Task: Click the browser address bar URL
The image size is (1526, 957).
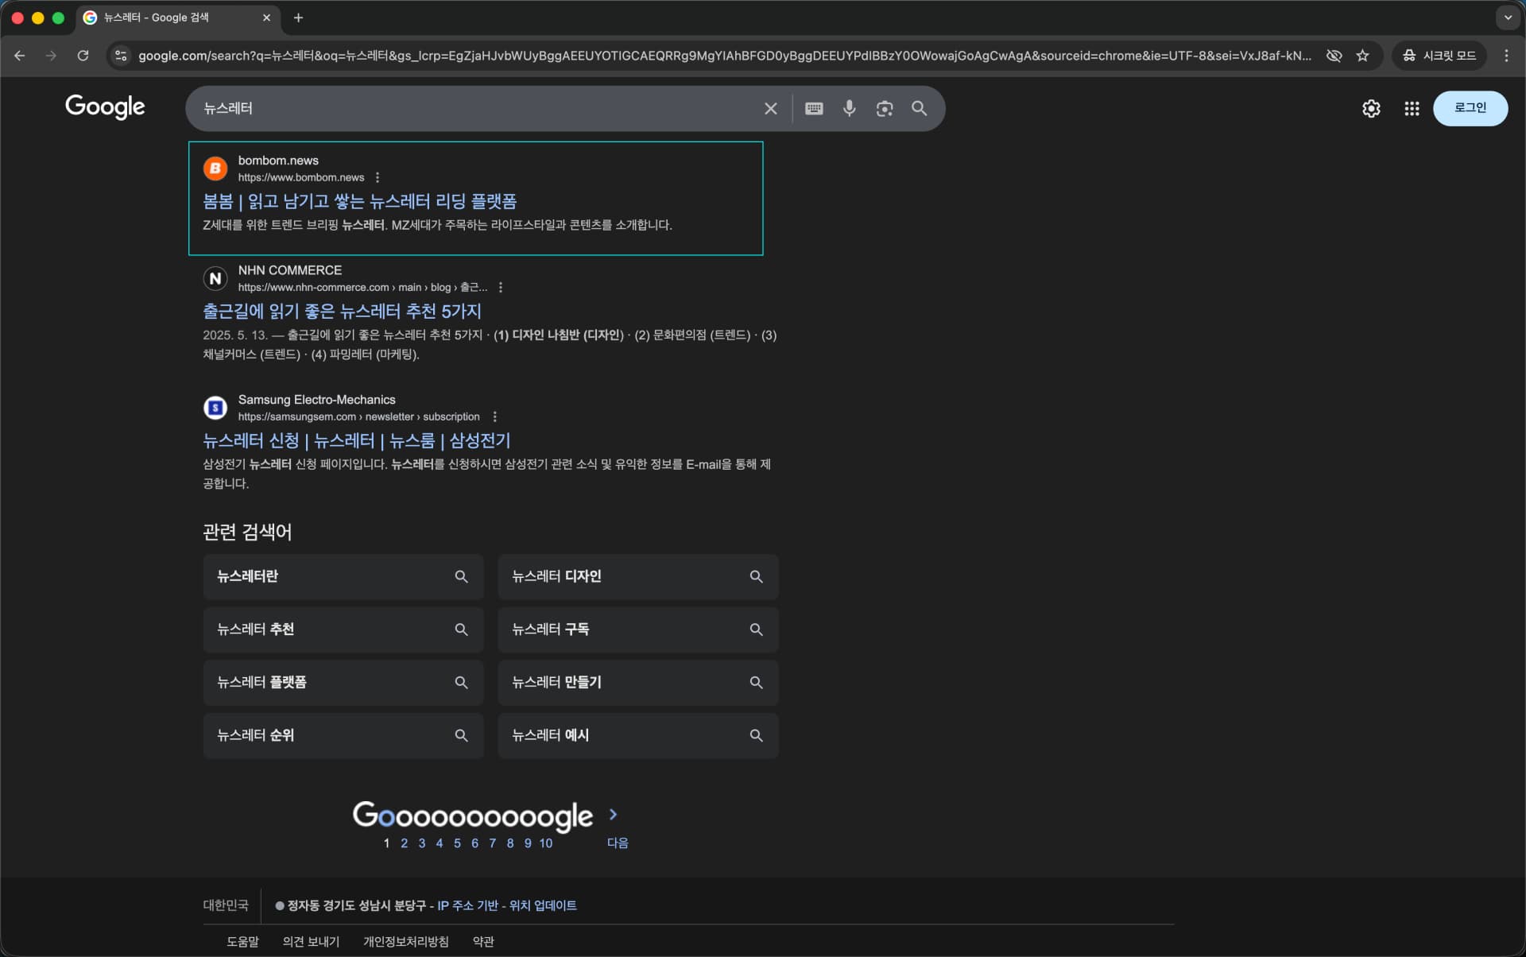Action: [724, 56]
